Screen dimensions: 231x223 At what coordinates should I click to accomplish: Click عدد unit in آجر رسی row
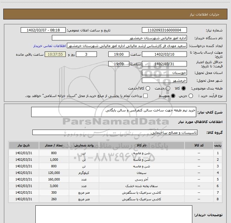click(84, 179)
